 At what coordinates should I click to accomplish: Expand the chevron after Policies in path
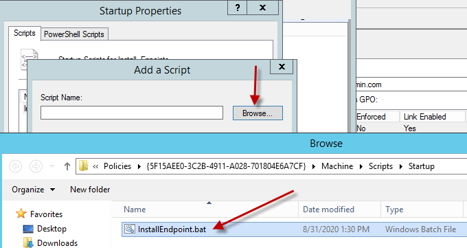click(x=139, y=166)
